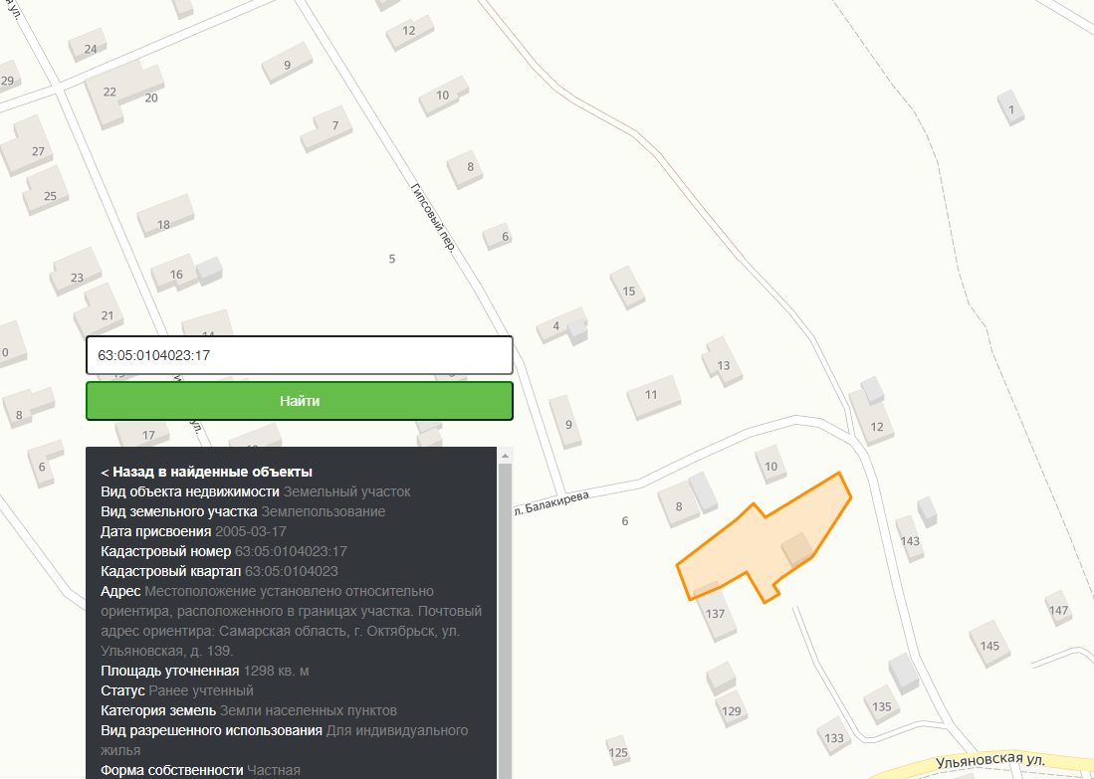
Task: Select building 18 on the map
Action: (x=165, y=216)
